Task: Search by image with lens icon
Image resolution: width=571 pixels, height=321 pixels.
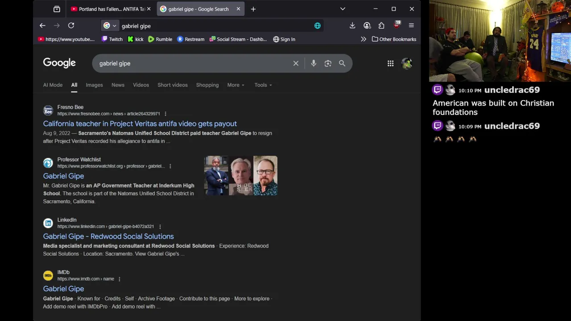Action: 328,63
